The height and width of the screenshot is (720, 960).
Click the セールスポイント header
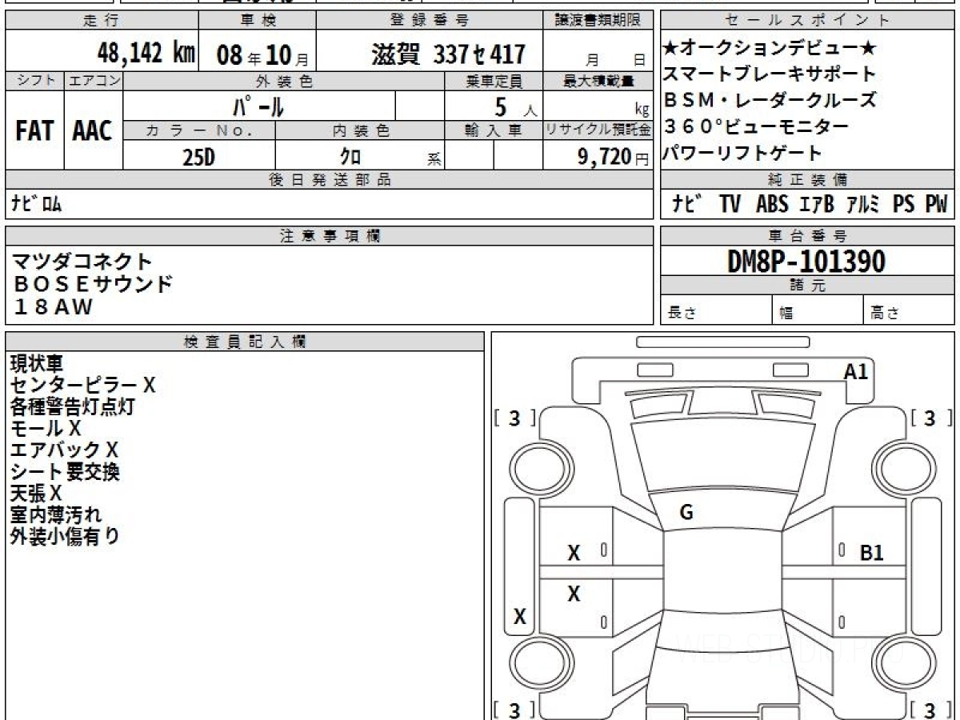[x=808, y=21]
